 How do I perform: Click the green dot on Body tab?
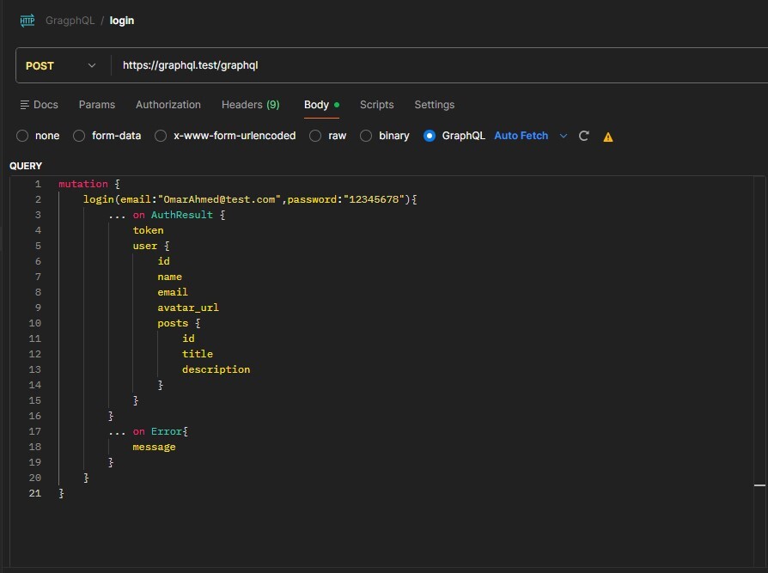pyautogui.click(x=337, y=104)
